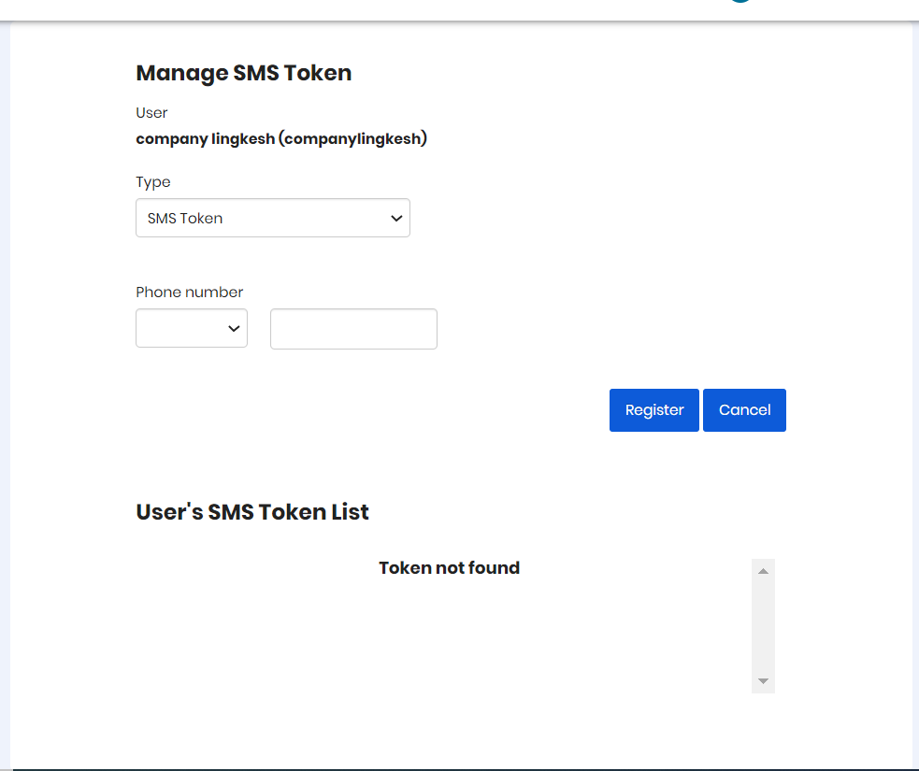Click the chevron in the country code selector
The image size is (919, 771).
[234, 329]
